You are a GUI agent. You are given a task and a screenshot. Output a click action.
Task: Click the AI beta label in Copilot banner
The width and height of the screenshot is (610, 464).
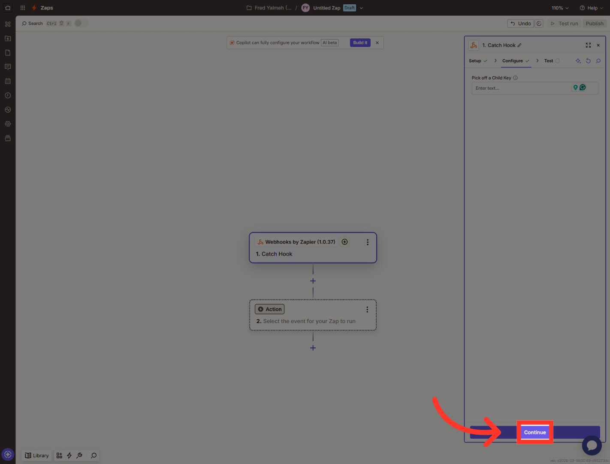point(330,43)
